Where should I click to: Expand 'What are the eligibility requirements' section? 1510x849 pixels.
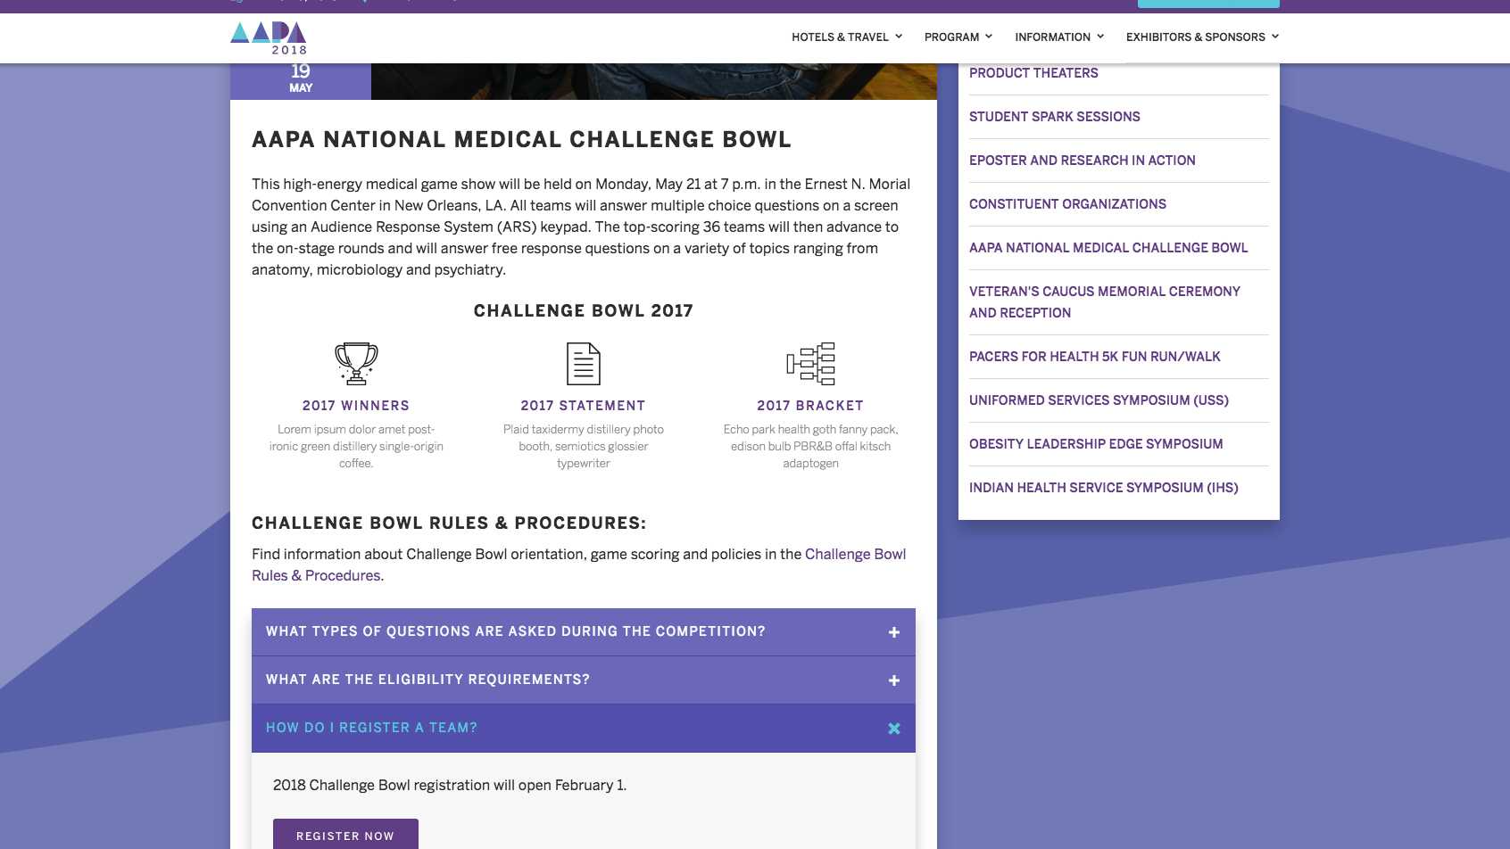pyautogui.click(x=584, y=680)
